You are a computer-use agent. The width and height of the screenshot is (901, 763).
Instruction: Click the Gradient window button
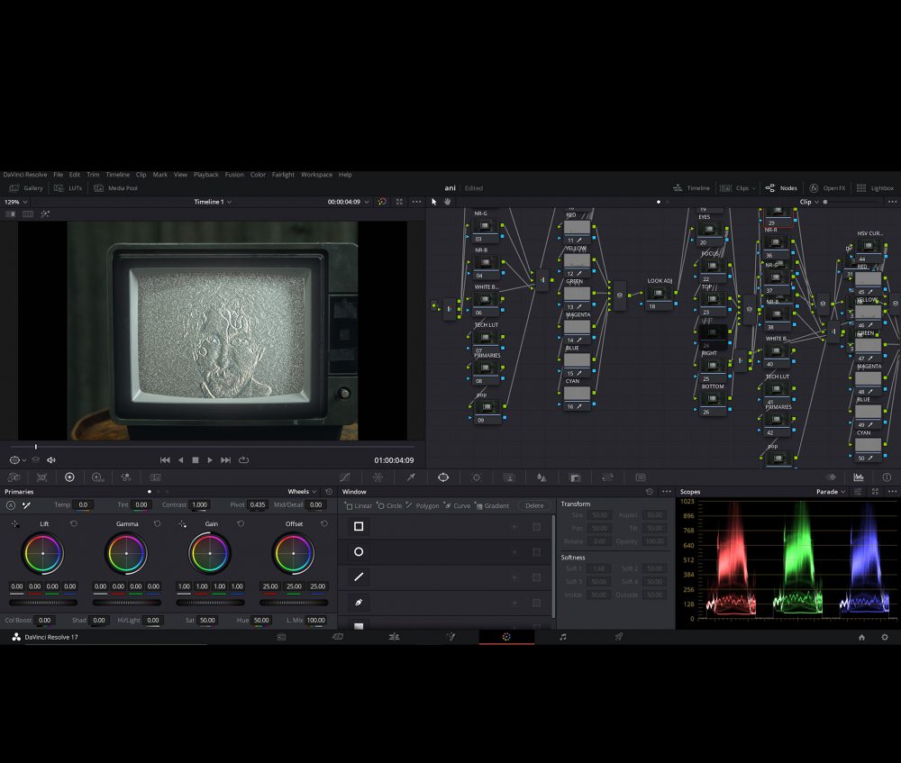point(492,506)
